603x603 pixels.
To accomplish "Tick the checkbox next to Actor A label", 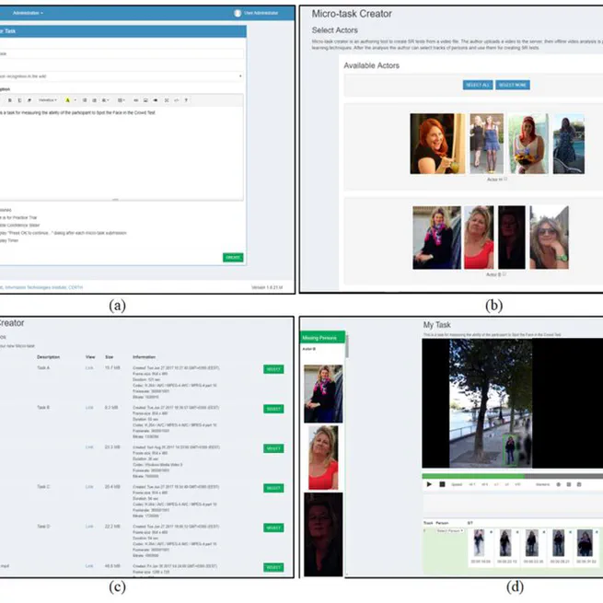I will (505, 179).
